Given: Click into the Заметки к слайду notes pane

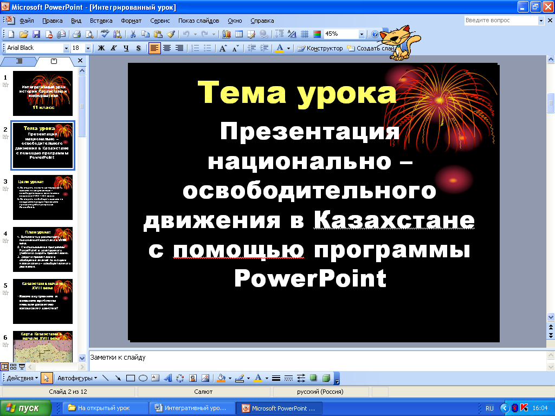Looking at the screenshot, I should (318, 360).
